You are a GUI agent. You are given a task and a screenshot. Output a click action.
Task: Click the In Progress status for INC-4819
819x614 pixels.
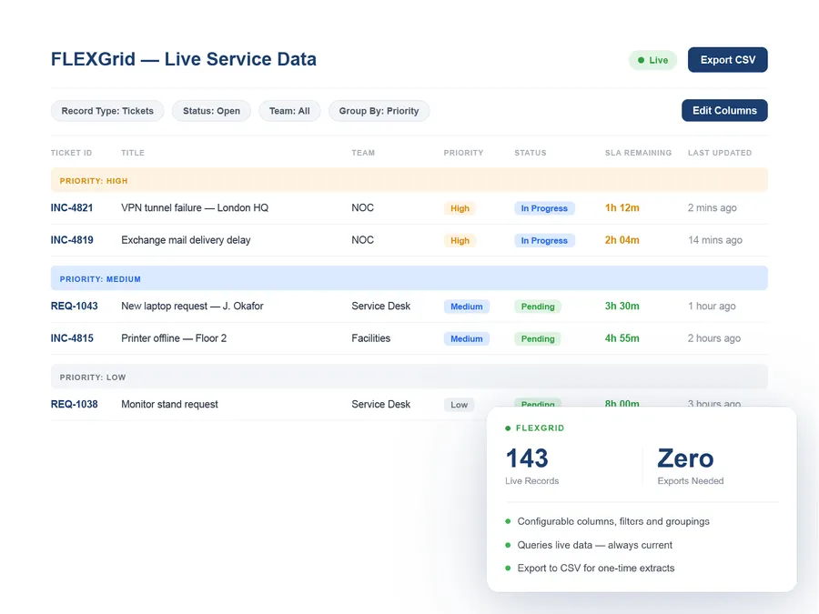[544, 241]
